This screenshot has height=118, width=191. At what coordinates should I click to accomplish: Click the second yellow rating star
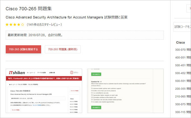pyautogui.click(x=11, y=25)
